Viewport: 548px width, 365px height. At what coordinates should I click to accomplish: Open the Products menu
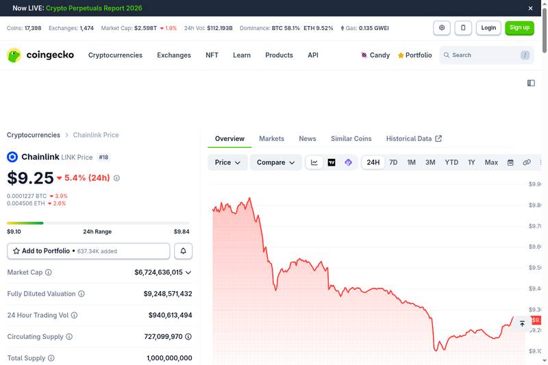279,55
